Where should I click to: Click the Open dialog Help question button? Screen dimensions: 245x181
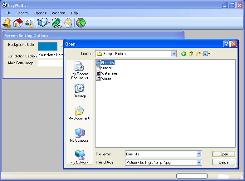[226, 44]
